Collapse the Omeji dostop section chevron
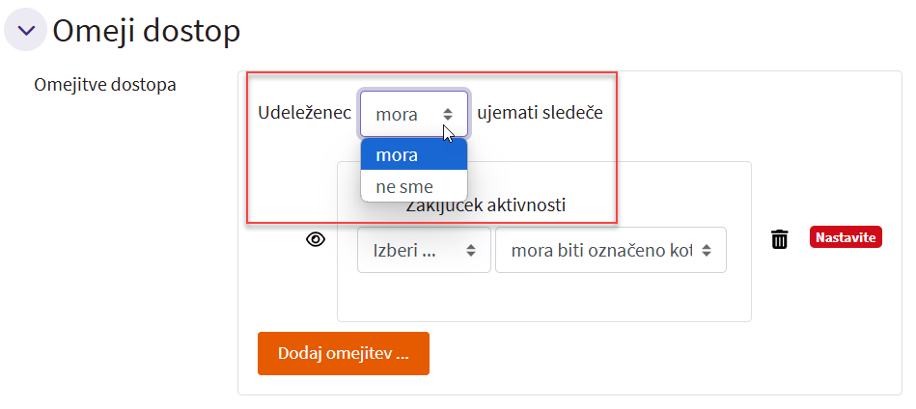916x409 pixels. 26,30
